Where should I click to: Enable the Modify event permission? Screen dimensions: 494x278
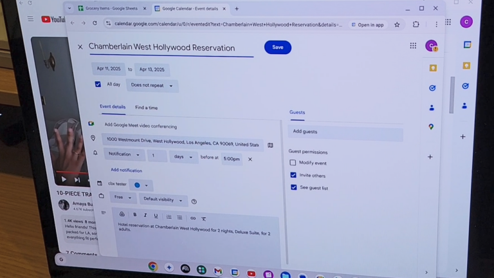click(x=293, y=163)
